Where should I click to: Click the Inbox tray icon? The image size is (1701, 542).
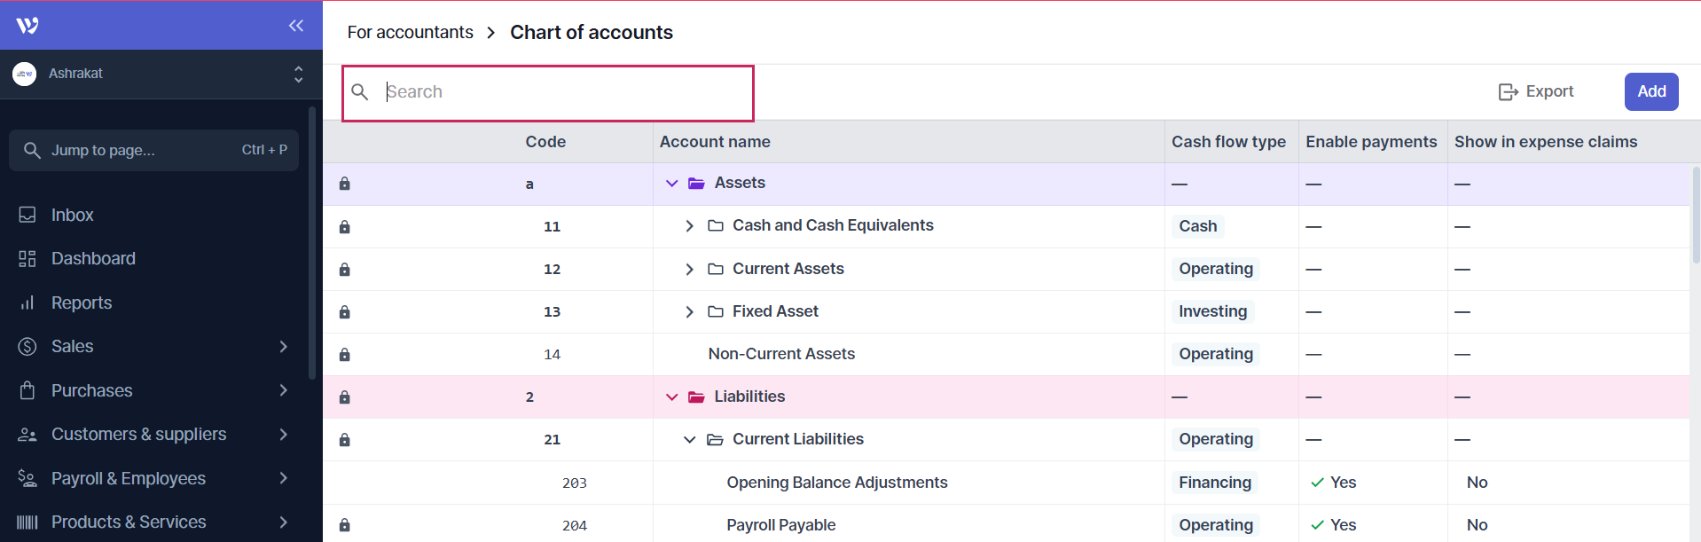[27, 215]
